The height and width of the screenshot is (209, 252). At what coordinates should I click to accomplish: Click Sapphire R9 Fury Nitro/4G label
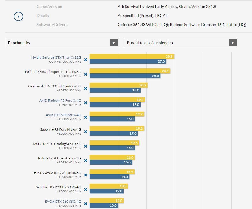pyautogui.click(x=61, y=129)
